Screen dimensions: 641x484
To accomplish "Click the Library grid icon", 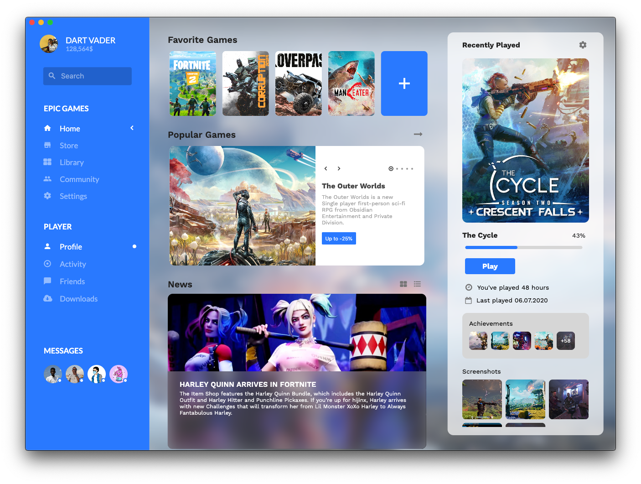I will point(47,162).
